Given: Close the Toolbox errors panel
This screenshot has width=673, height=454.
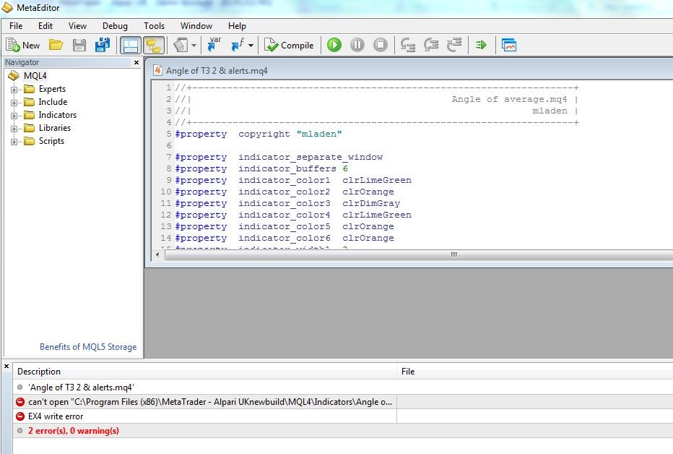Looking at the screenshot, I should 6,367.
